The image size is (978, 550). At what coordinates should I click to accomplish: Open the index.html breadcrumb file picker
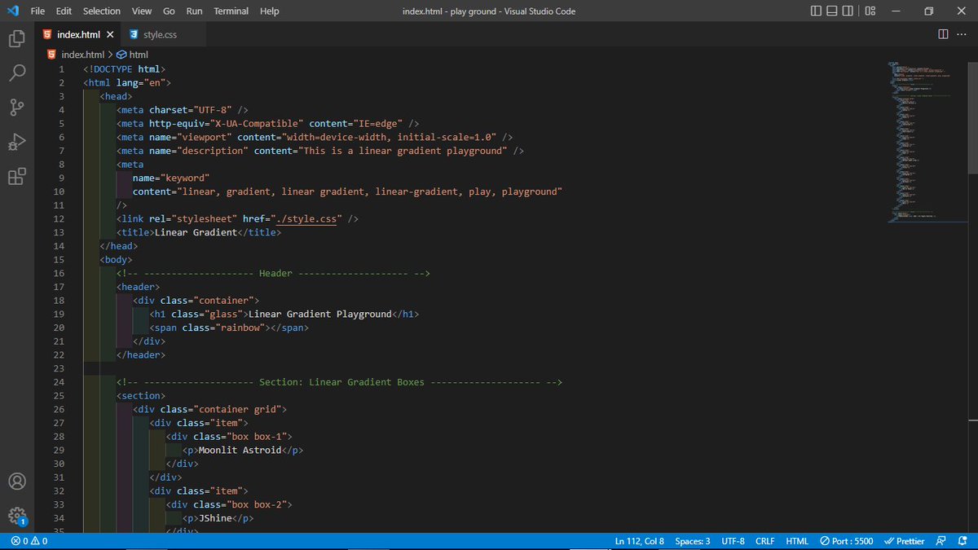(76, 55)
